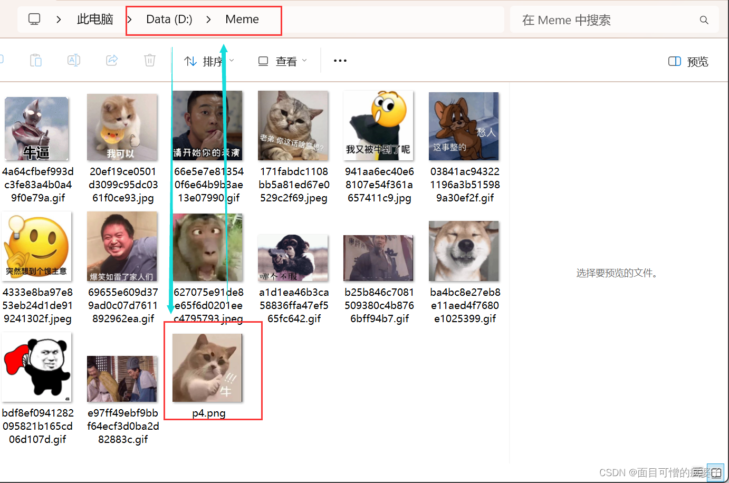Image resolution: width=729 pixels, height=483 pixels.
Task: Select the p4.png cat thumbnail
Action: [207, 368]
